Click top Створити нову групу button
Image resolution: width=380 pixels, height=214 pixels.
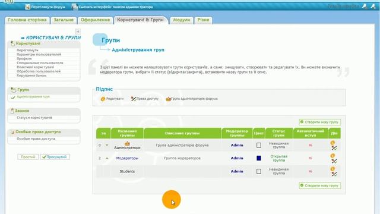coord(320,122)
